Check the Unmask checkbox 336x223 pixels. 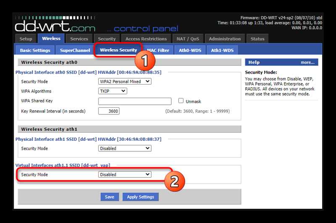pyautogui.click(x=181, y=101)
